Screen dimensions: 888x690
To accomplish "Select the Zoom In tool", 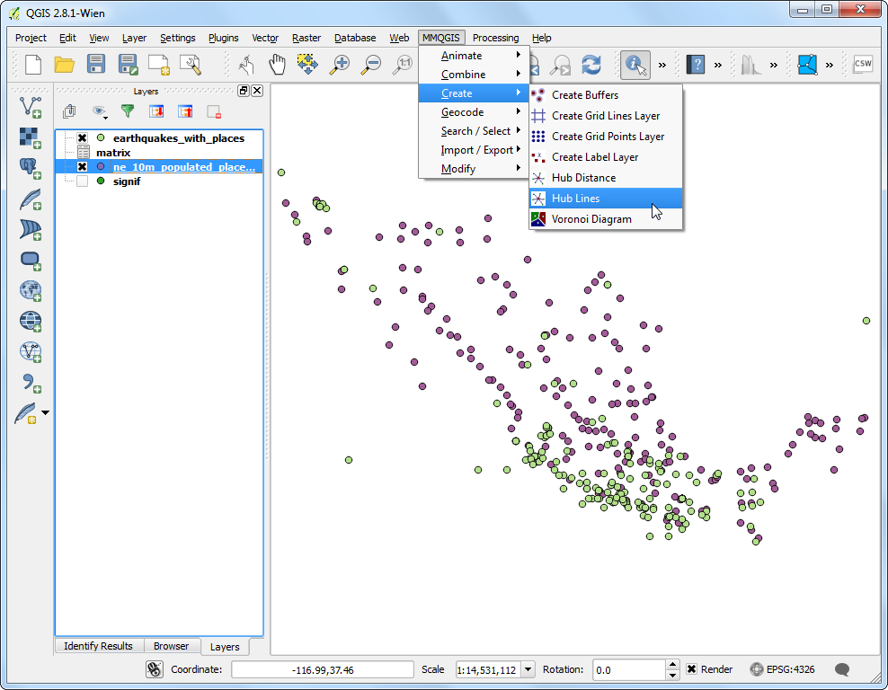I will coord(340,65).
